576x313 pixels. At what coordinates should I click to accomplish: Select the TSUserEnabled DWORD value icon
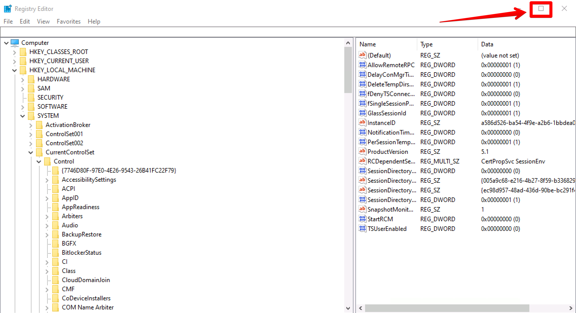click(362, 229)
